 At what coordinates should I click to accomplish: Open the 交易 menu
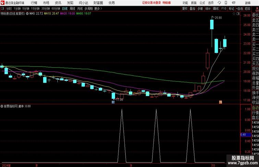tap(111, 3)
